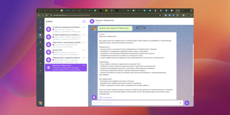Open chat '10 идей подарков для человека'
Screen dimensions: 230x115
pos(66,37)
